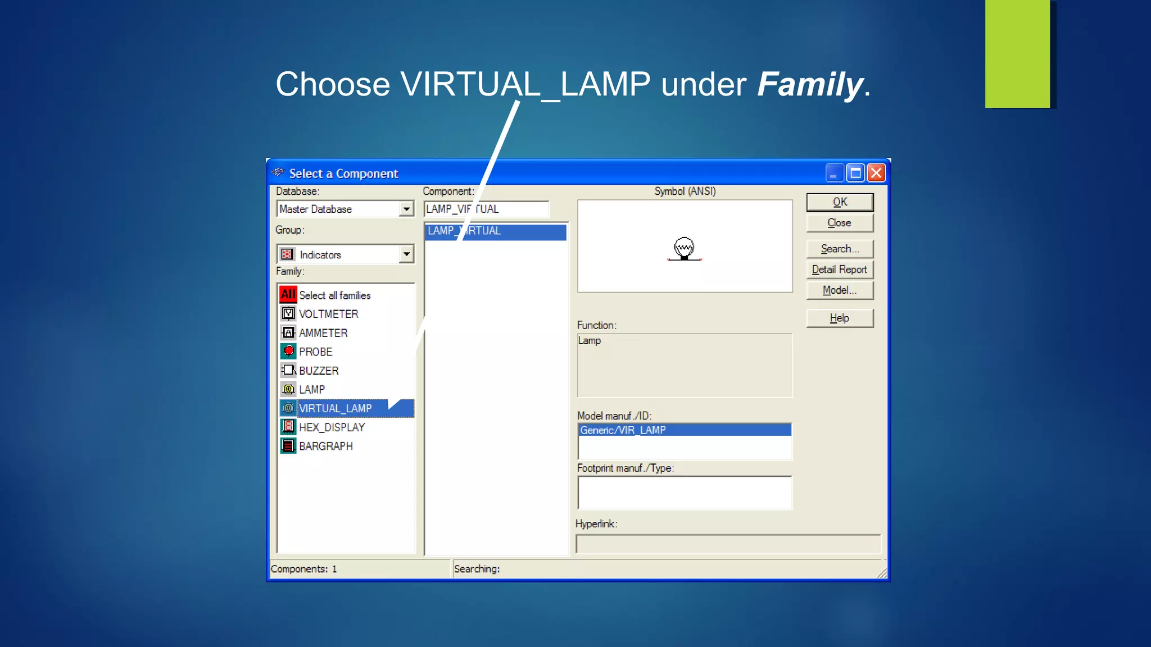This screenshot has width=1151, height=647.
Task: Select the VOLTMETER family row
Action: (347, 313)
